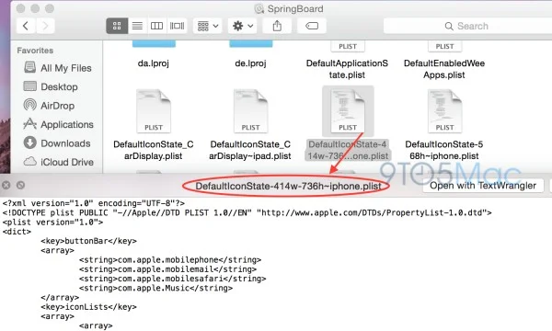Select the de.lproj folder
This screenshot has width=552, height=331.
pyautogui.click(x=250, y=63)
